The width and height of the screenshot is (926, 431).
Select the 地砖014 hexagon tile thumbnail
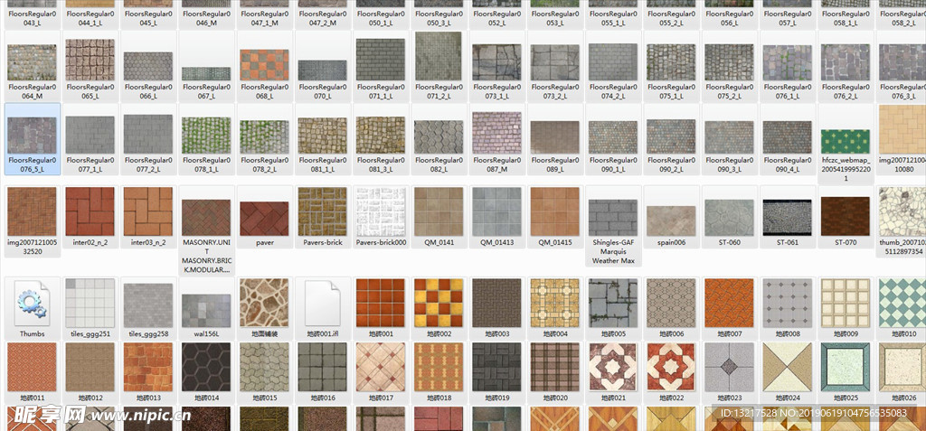point(206,367)
